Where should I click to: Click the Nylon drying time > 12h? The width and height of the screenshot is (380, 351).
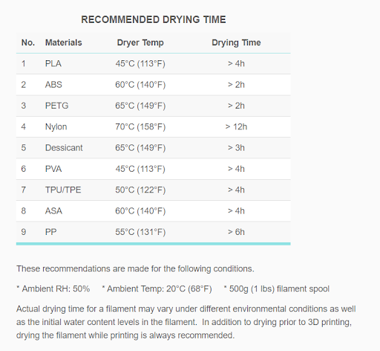(236, 127)
